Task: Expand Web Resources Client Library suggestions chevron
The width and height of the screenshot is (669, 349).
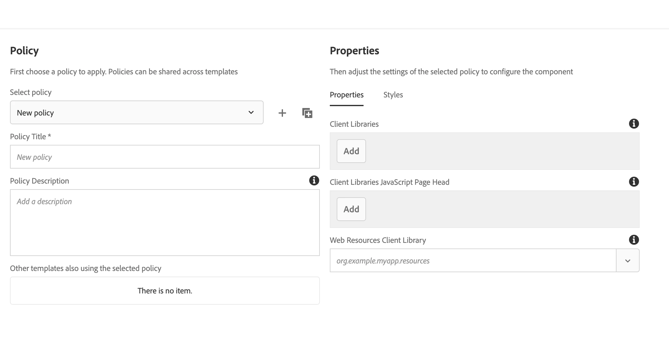Action: [628, 261]
